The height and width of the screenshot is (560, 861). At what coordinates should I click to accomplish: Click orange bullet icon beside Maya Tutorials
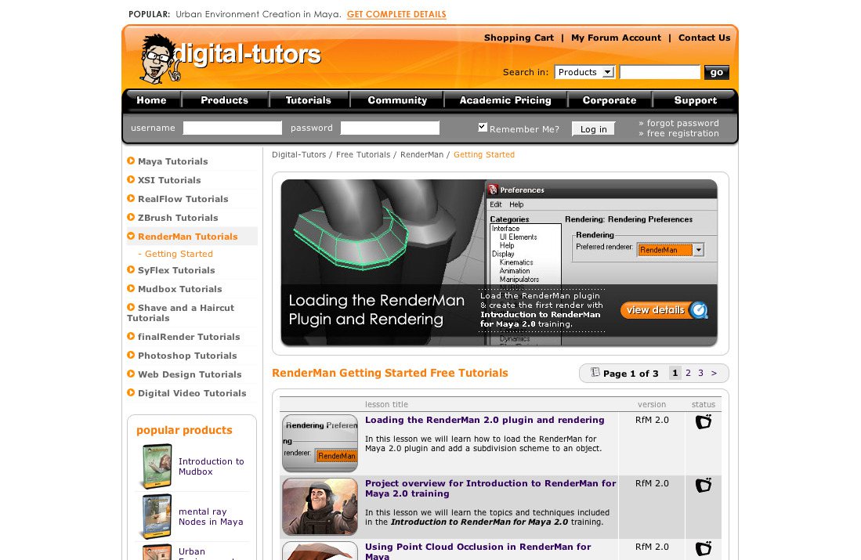click(131, 161)
